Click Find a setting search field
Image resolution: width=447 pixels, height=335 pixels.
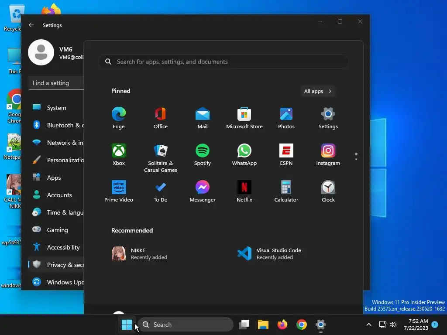point(56,83)
